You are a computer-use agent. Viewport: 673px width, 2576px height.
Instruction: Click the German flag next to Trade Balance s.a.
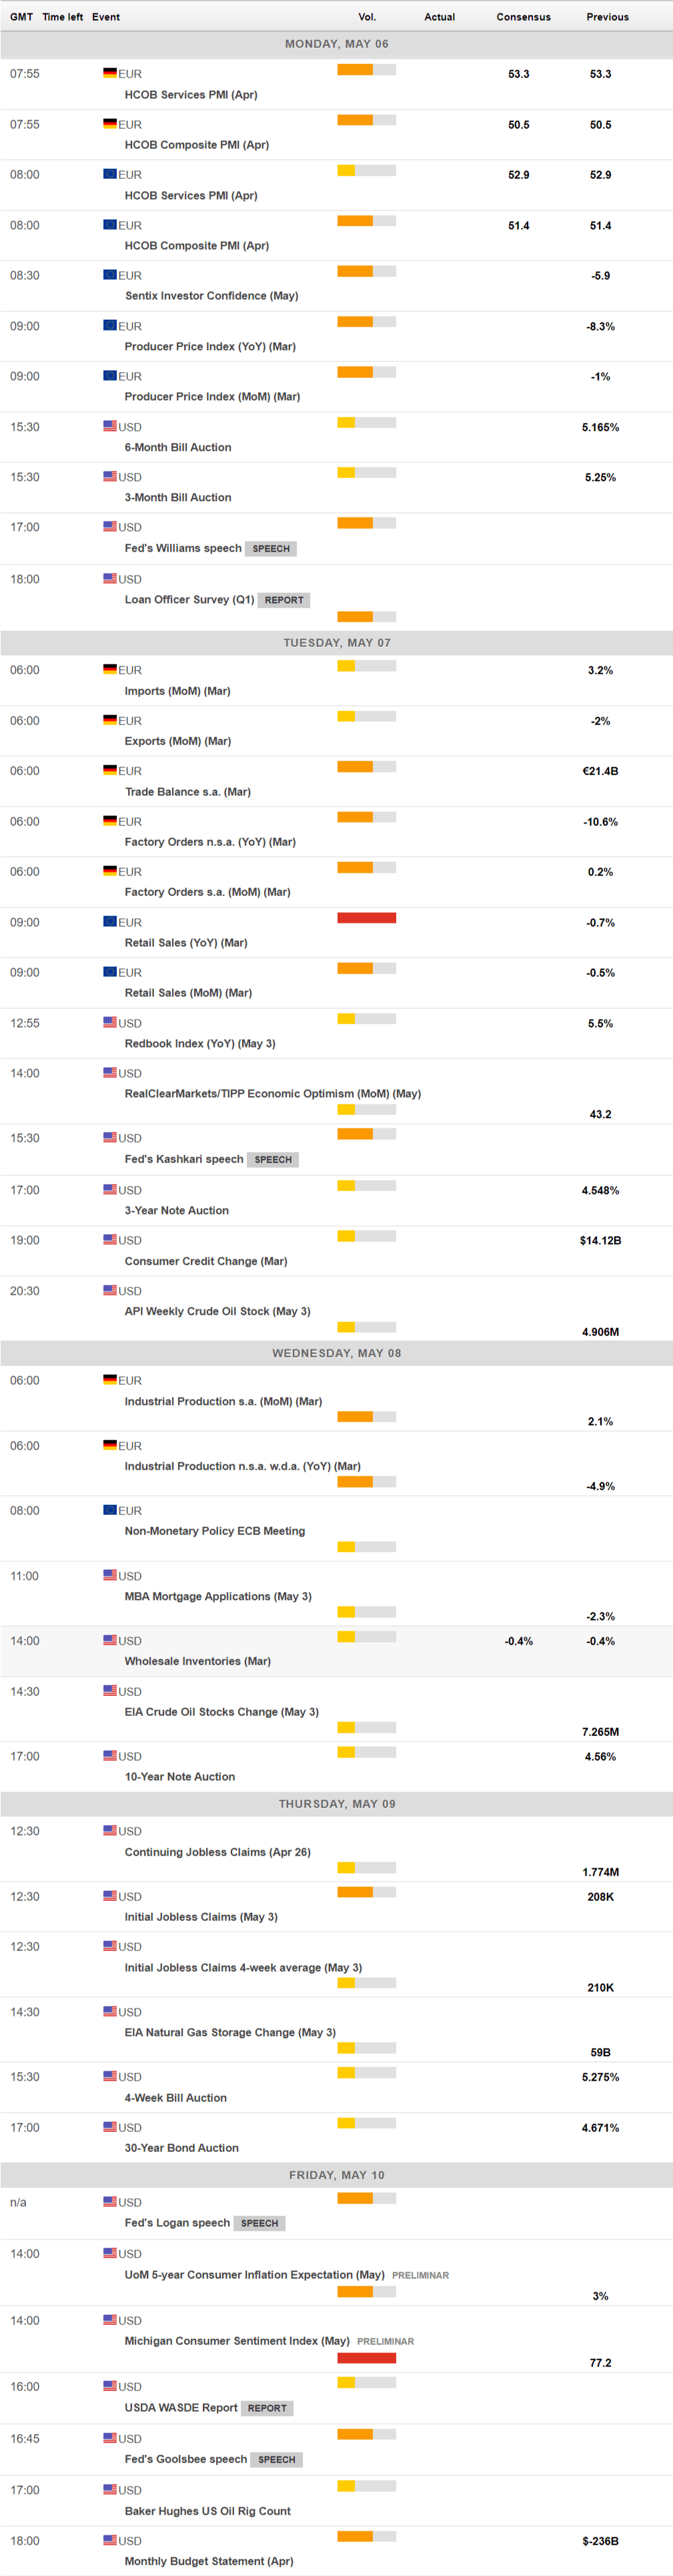pyautogui.click(x=110, y=770)
